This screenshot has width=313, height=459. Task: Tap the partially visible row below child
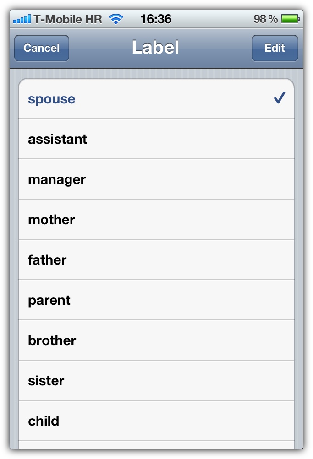(x=156, y=445)
